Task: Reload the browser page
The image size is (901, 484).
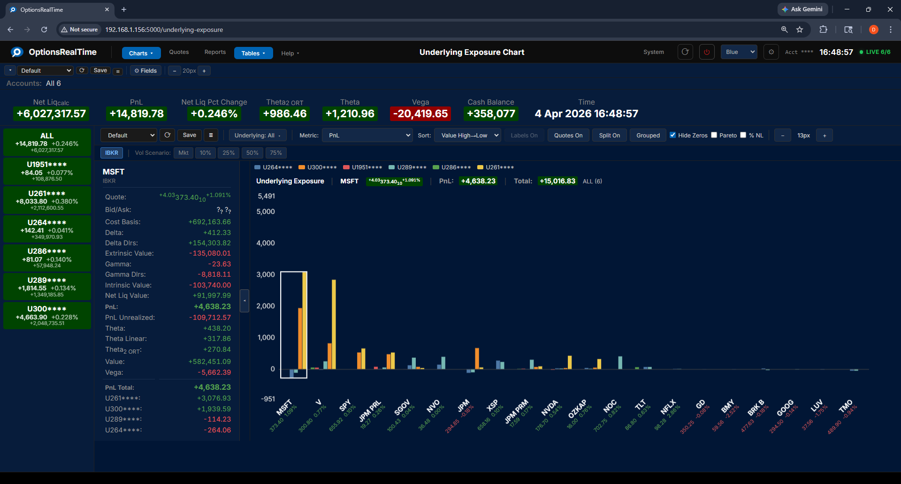Action: (x=44, y=30)
